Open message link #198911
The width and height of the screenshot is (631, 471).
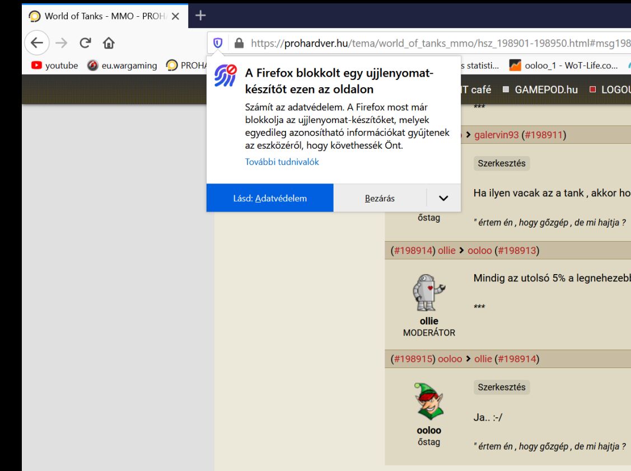[x=544, y=135]
